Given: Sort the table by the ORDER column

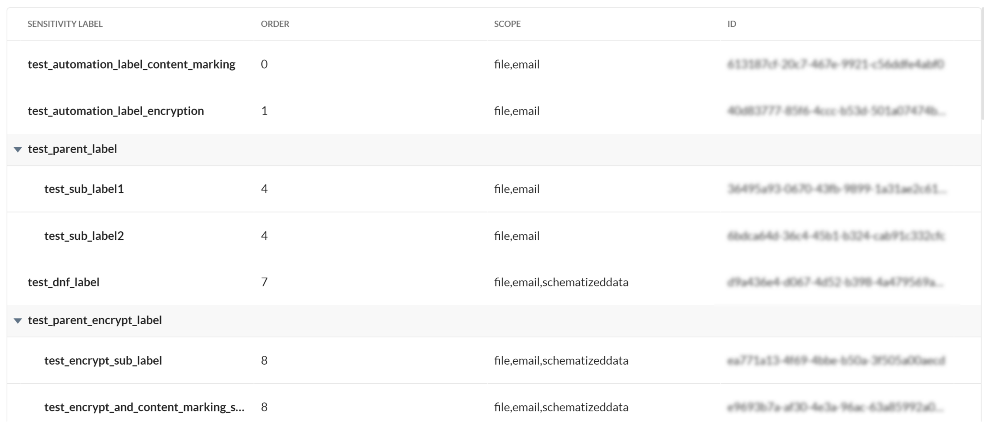Looking at the screenshot, I should click(275, 23).
